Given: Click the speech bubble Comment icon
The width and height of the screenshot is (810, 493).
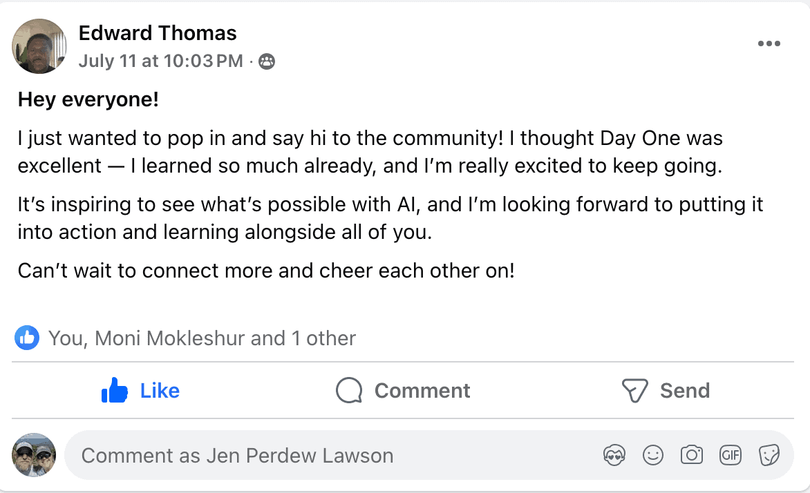Looking at the screenshot, I should pos(349,391).
